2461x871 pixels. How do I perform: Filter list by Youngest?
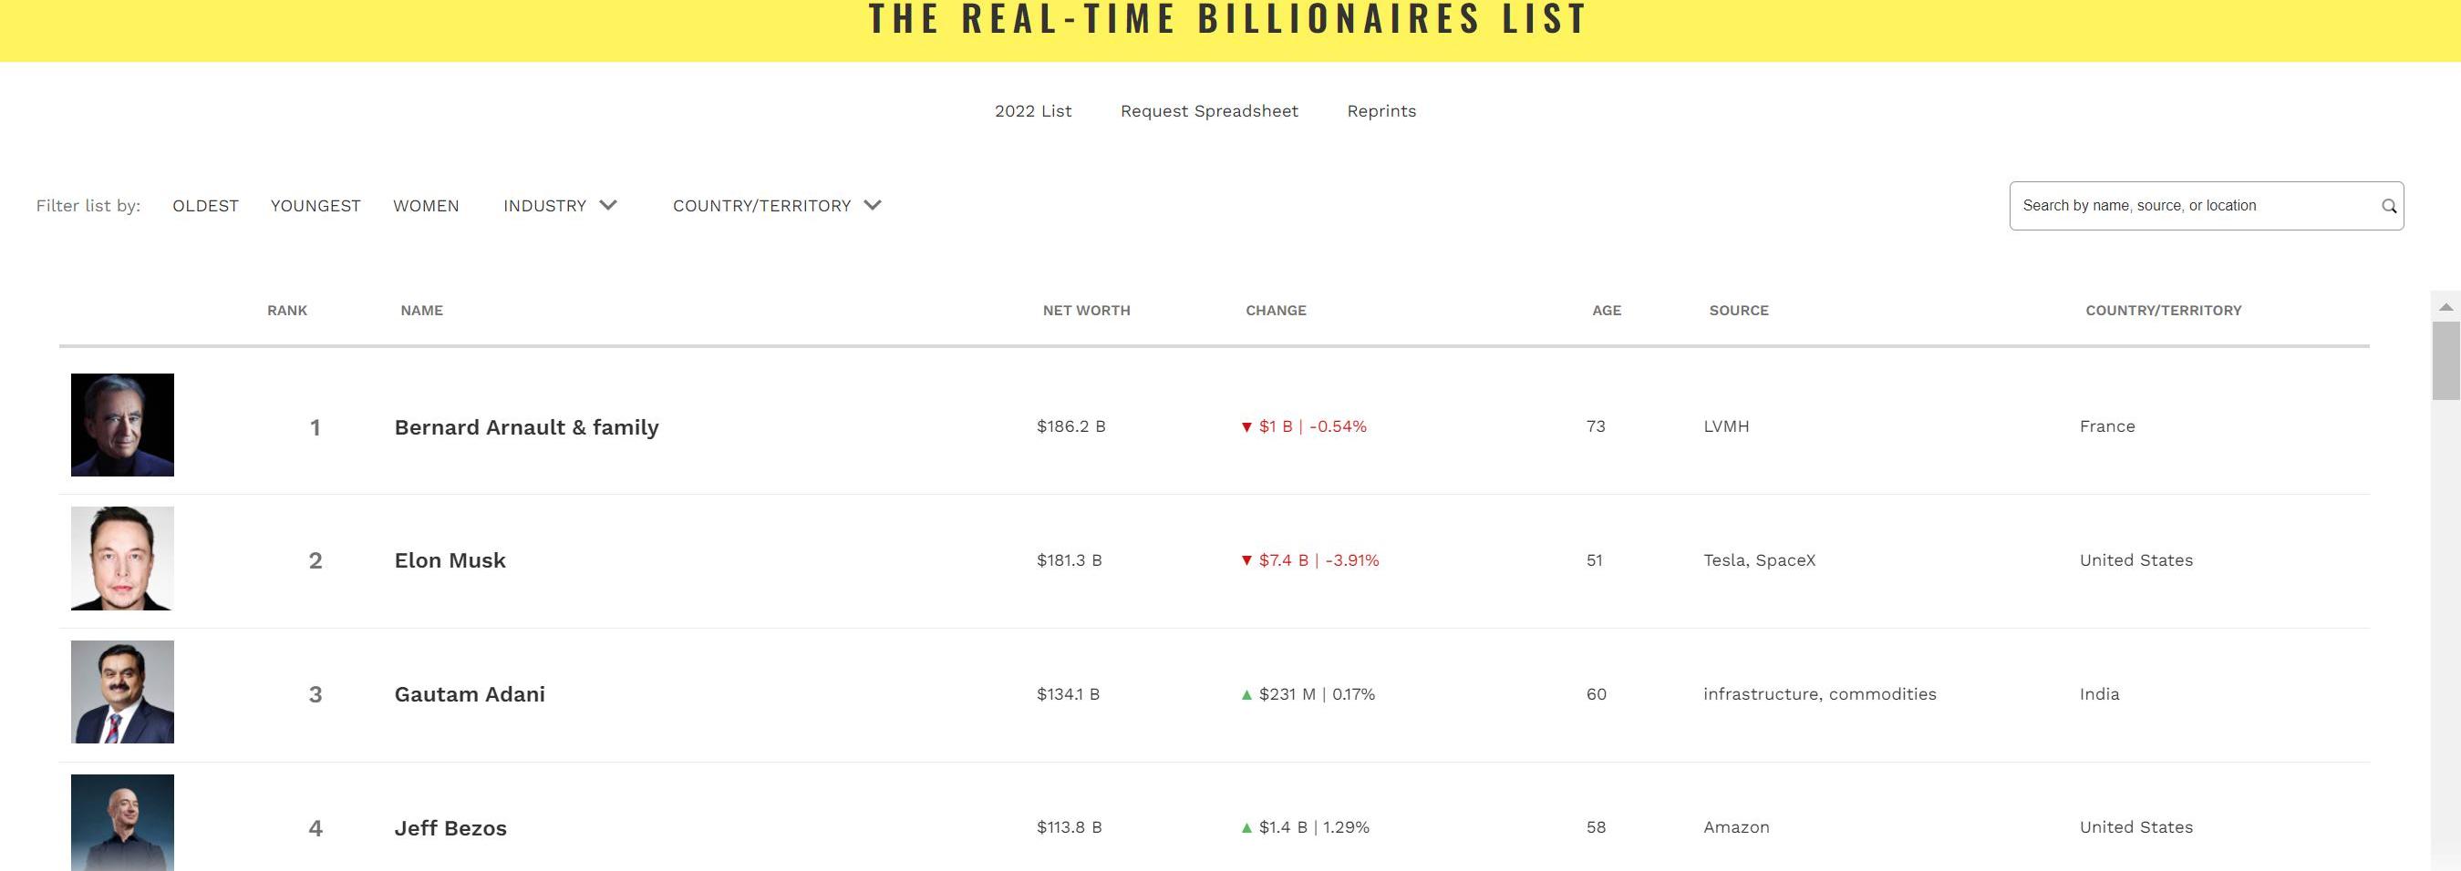pyautogui.click(x=315, y=206)
